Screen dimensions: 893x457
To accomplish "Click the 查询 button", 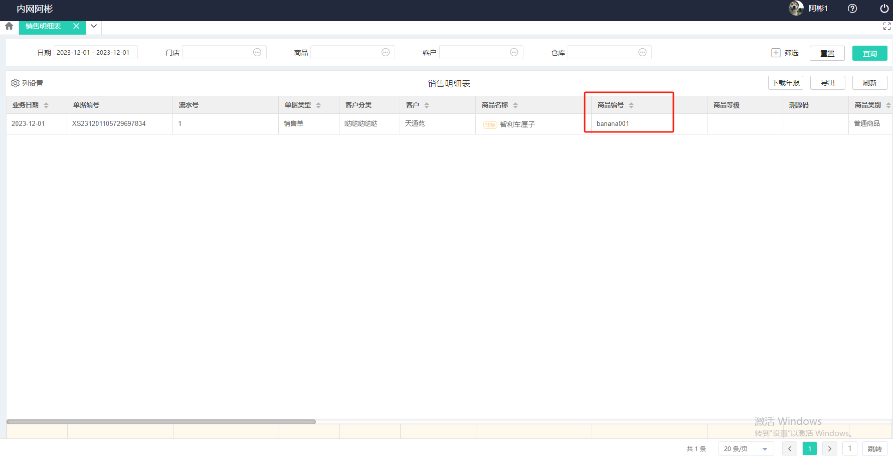I will [870, 53].
